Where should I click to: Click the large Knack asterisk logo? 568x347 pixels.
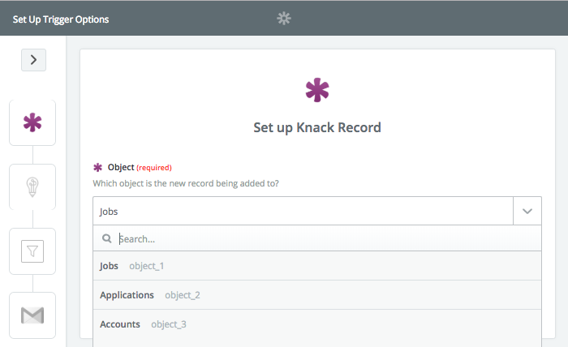[317, 90]
